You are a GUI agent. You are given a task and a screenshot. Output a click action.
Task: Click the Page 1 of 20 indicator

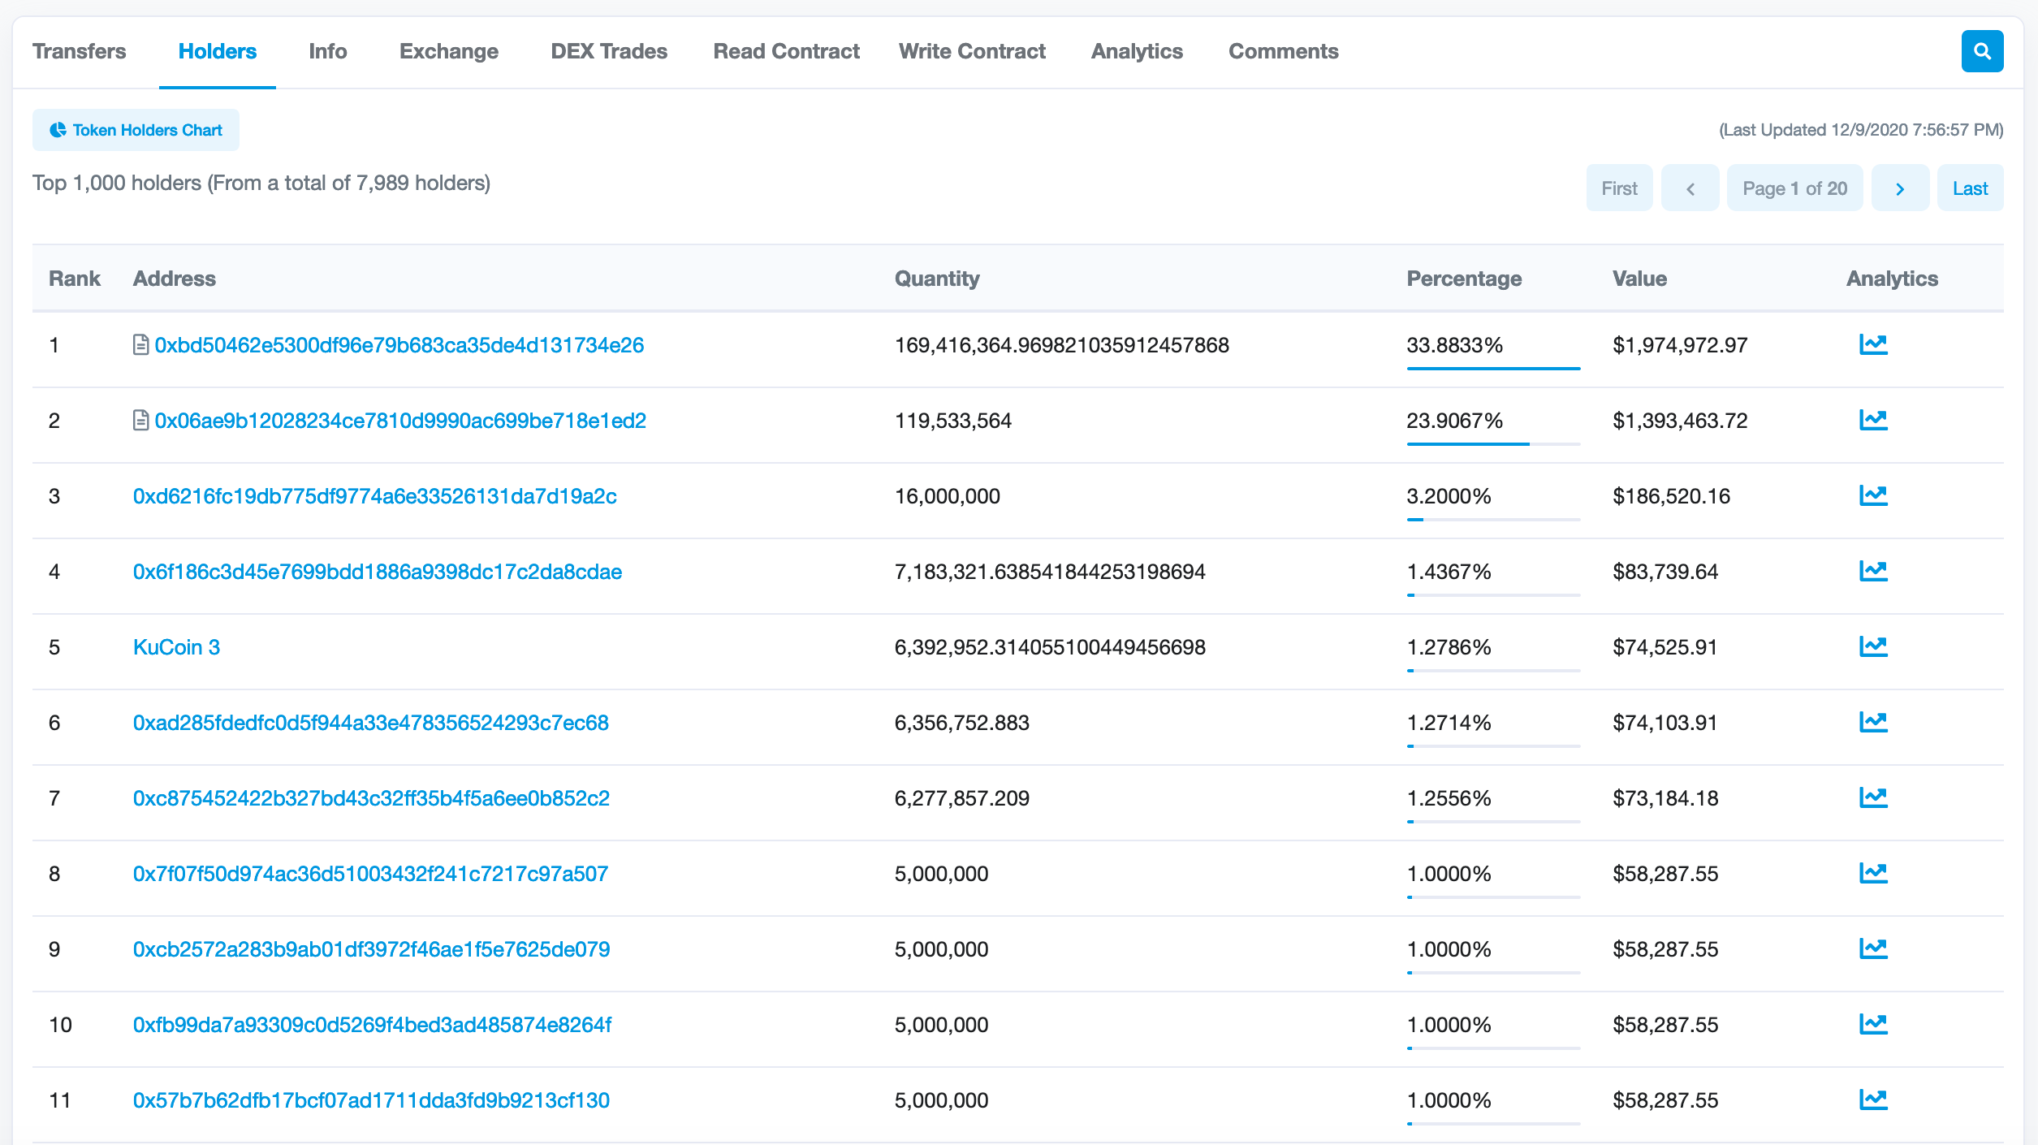[1794, 188]
